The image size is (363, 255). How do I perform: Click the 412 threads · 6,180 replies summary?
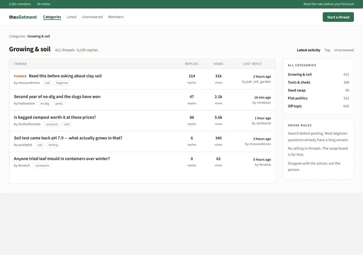(x=76, y=50)
